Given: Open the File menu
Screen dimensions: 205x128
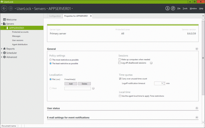Looking at the screenshot, I should click(179, 8).
